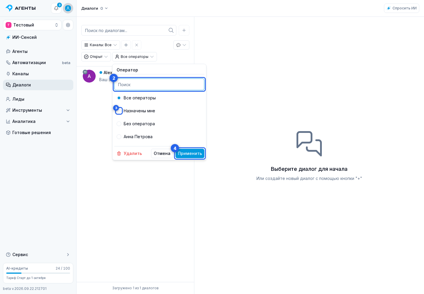
Task: Click the trash icon next to Удалить
Action: click(119, 153)
